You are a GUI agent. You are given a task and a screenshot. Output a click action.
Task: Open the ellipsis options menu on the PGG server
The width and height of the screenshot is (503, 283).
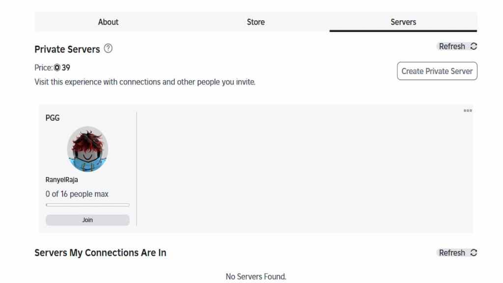468,110
